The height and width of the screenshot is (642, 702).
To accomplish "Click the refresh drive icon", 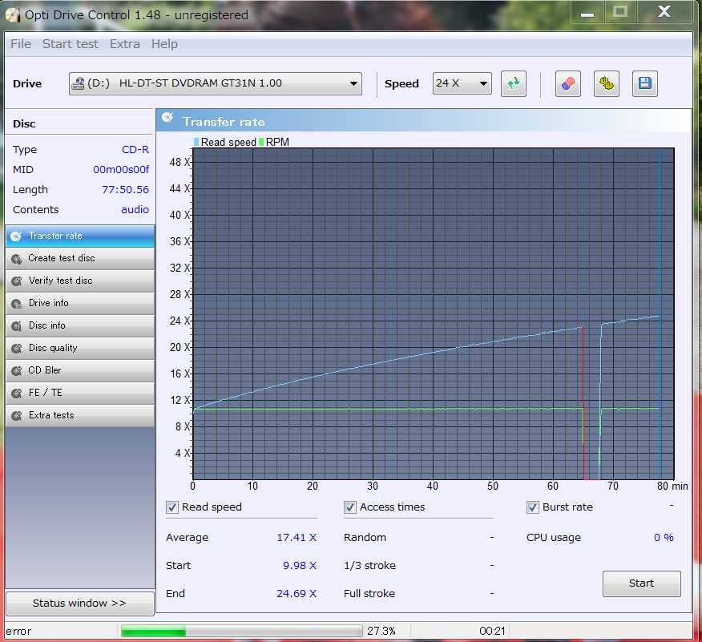I will tap(513, 83).
